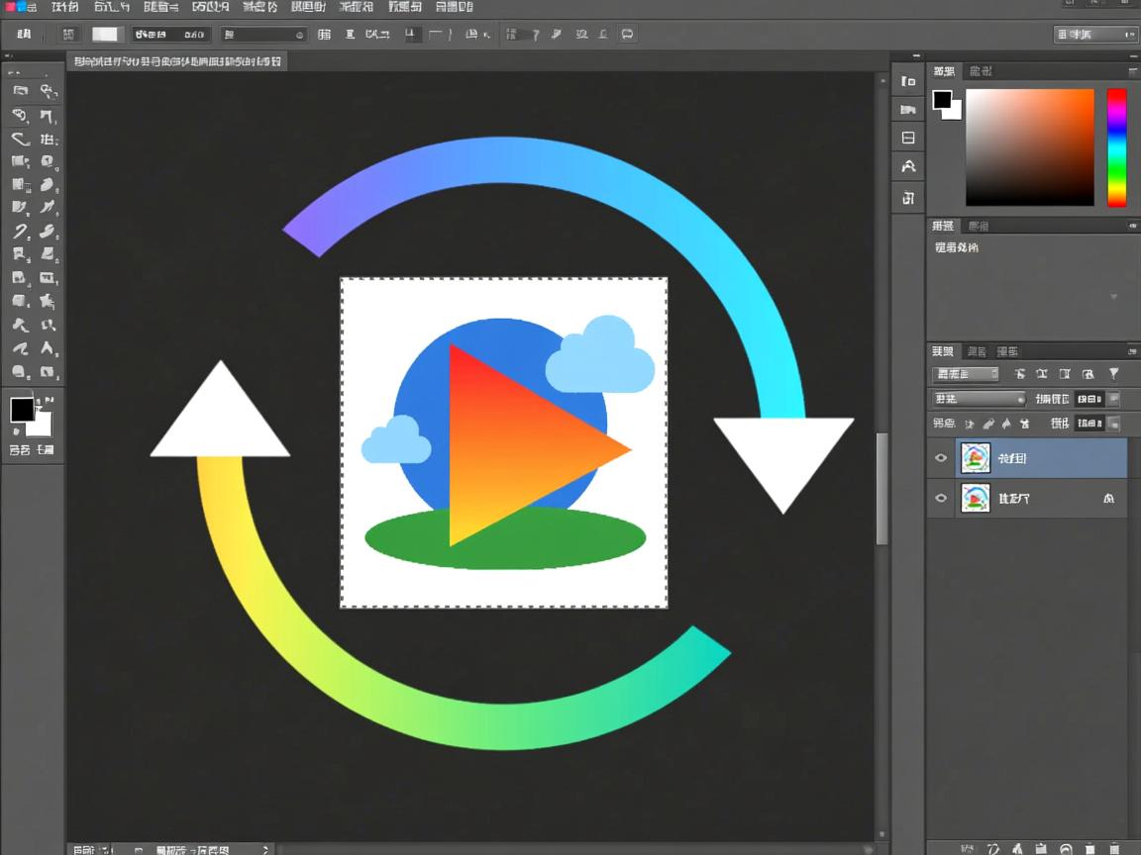Click the selected top layer's thumbnail
The image size is (1141, 855).
point(976,458)
